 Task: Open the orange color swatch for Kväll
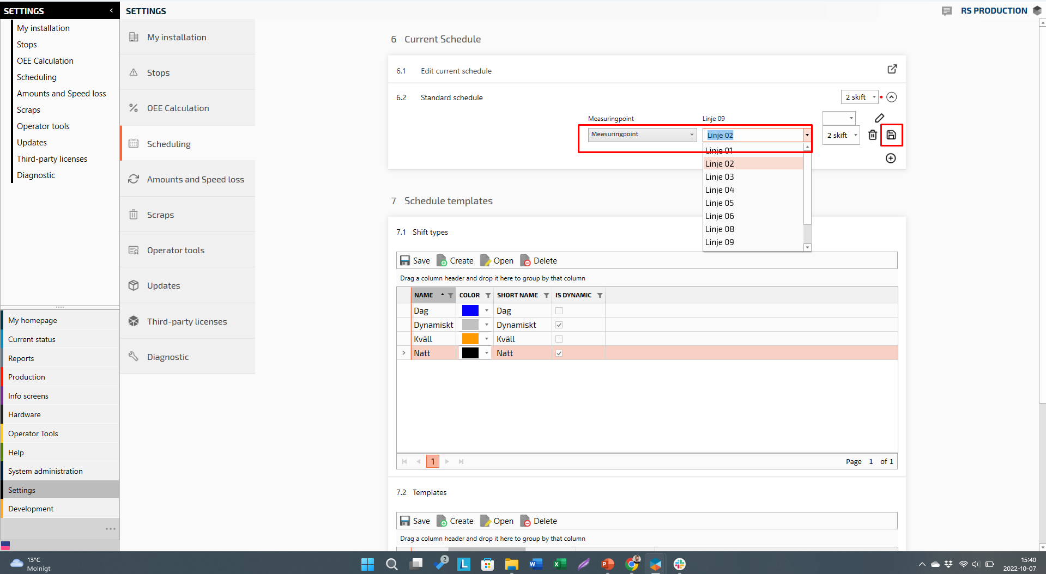tap(470, 339)
